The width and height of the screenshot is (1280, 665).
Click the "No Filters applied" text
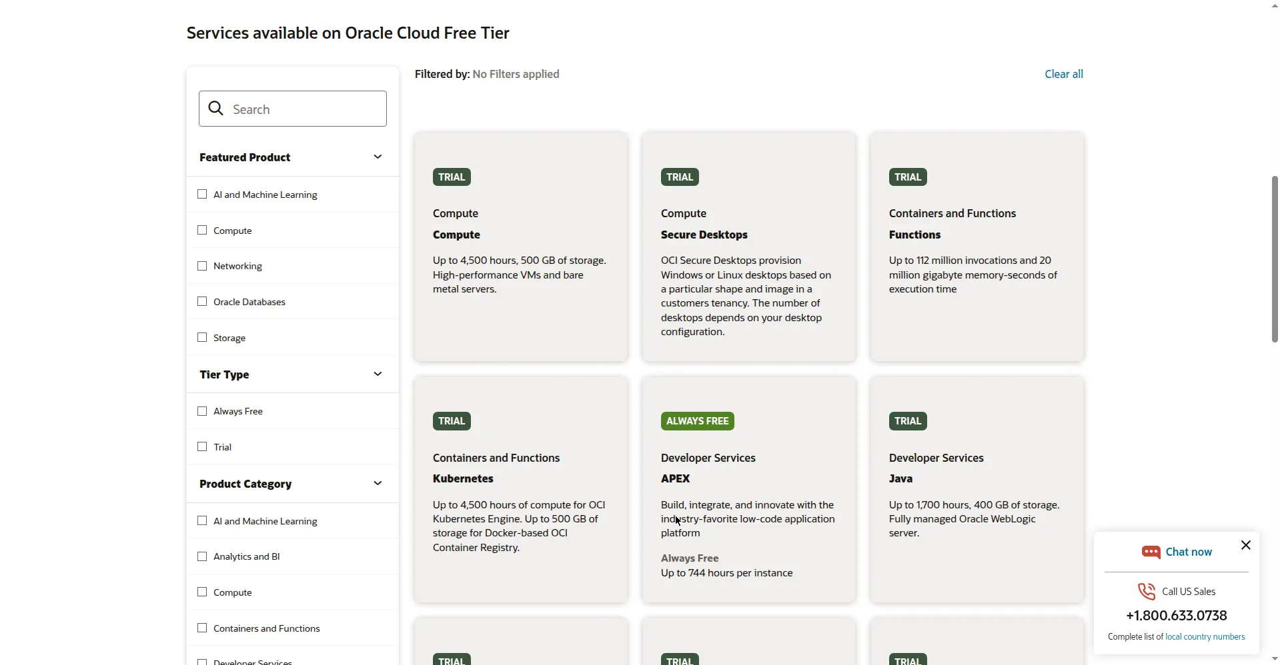tap(516, 74)
